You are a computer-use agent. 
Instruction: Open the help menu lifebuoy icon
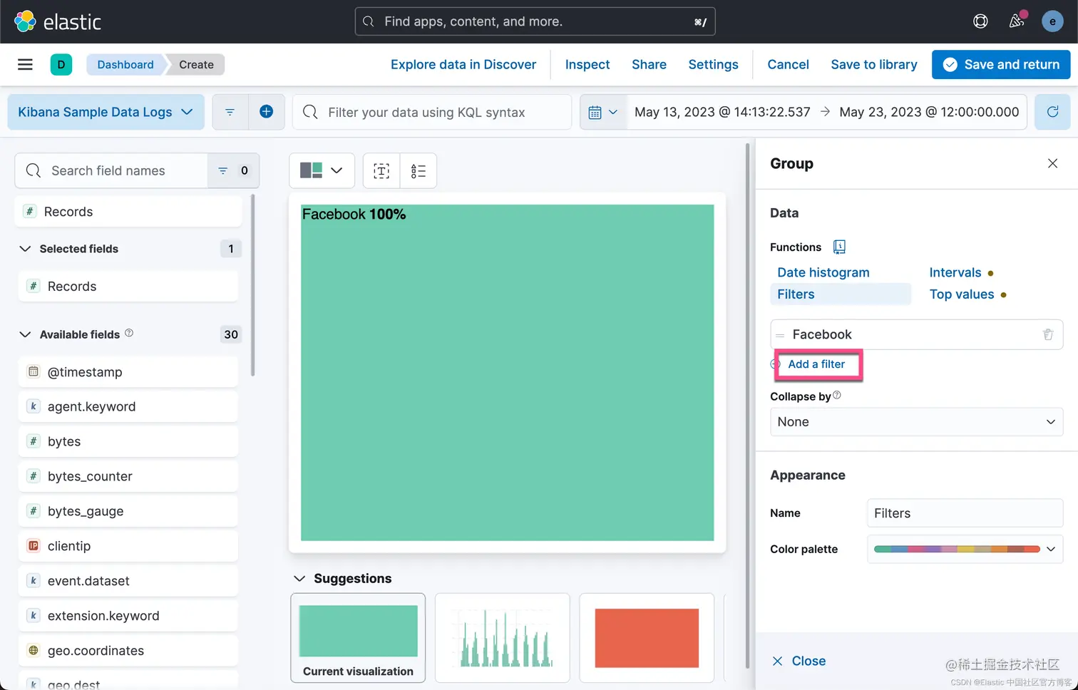[x=980, y=21]
